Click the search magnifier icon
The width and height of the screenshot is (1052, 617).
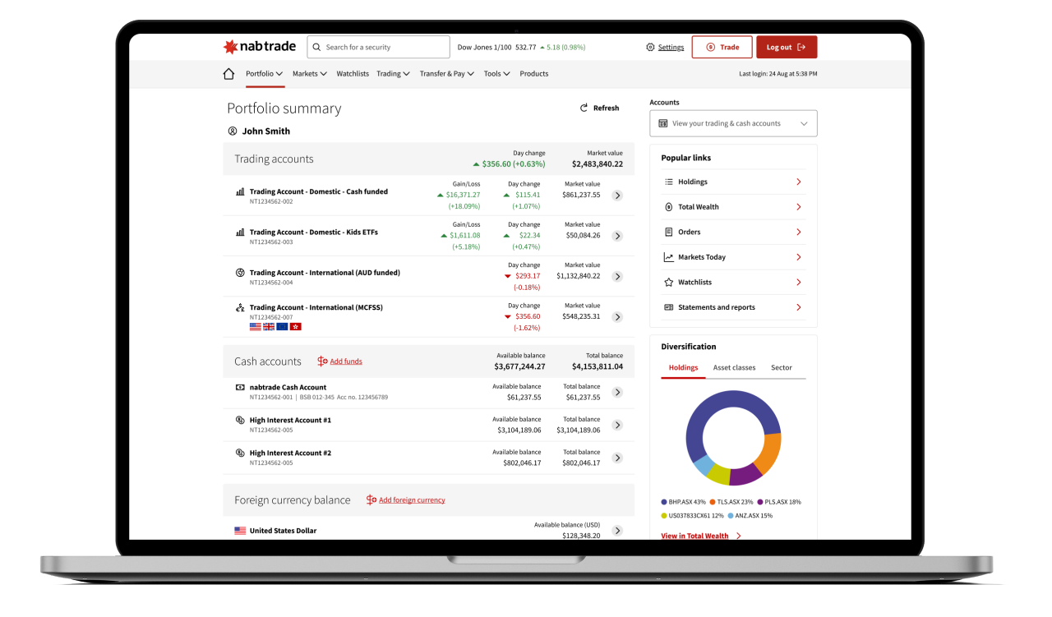[x=316, y=48]
